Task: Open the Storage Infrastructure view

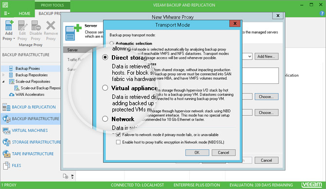Action: (x=36, y=142)
